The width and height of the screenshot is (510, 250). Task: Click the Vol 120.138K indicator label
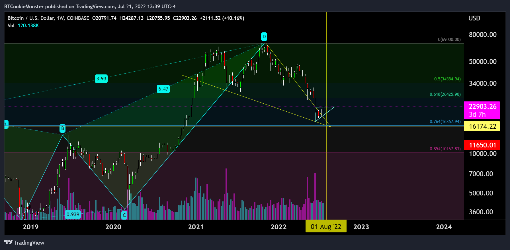pos(23,26)
